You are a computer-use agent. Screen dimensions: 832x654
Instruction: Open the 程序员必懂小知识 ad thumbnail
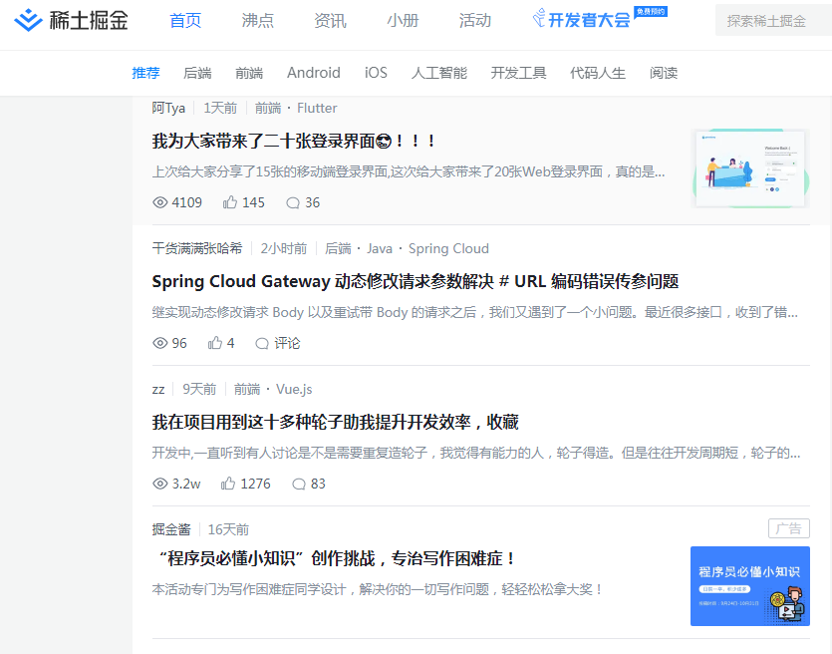coord(750,586)
